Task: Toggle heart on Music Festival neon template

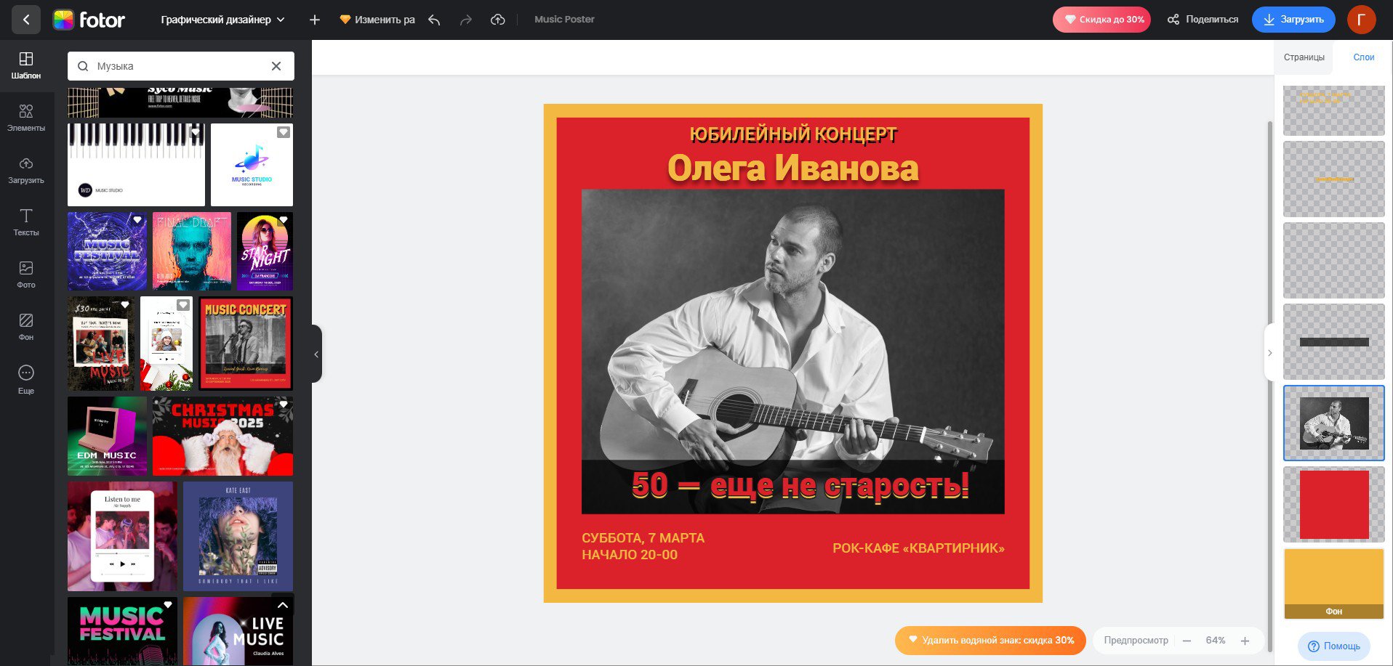Action: (x=168, y=605)
